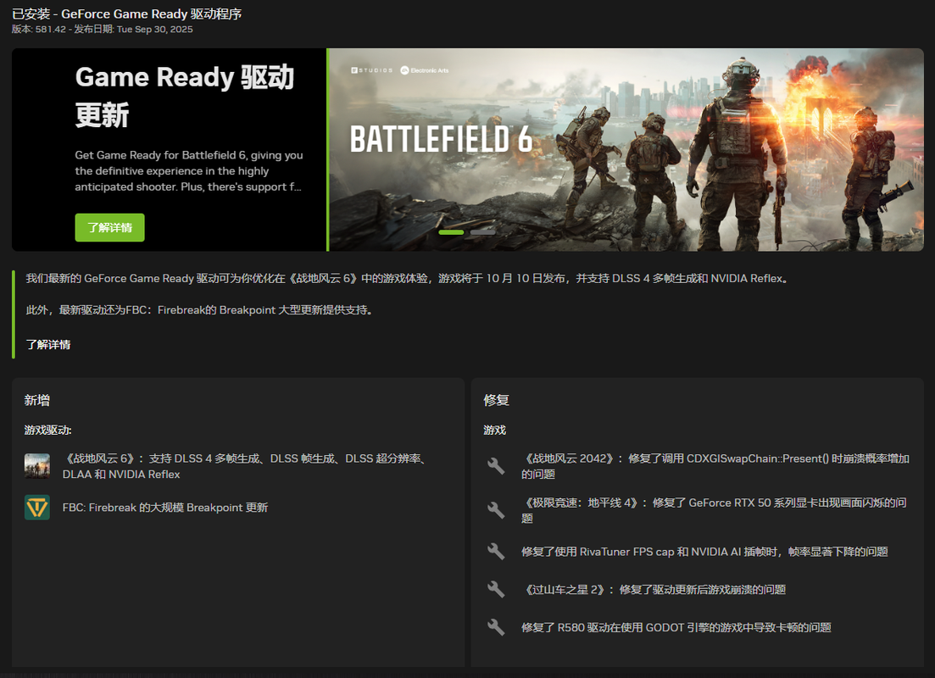The height and width of the screenshot is (678, 935).
Task: Click the Battlefield Studios logo in banner
Action: click(371, 70)
